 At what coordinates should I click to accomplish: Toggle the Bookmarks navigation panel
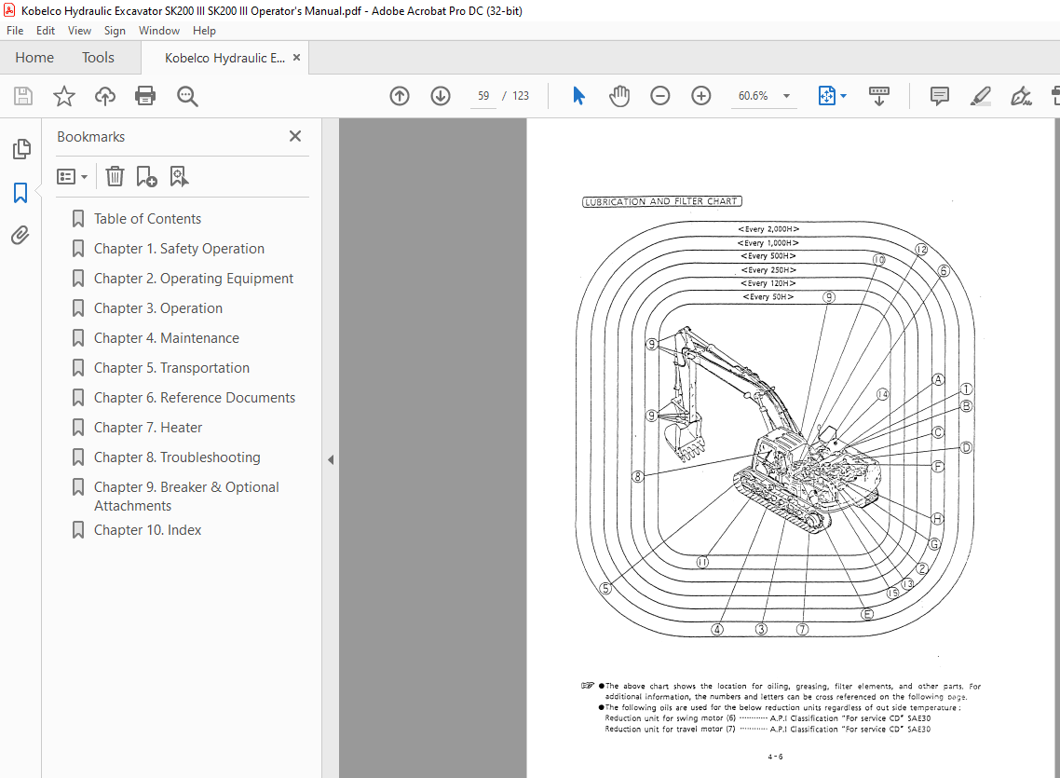[x=20, y=193]
